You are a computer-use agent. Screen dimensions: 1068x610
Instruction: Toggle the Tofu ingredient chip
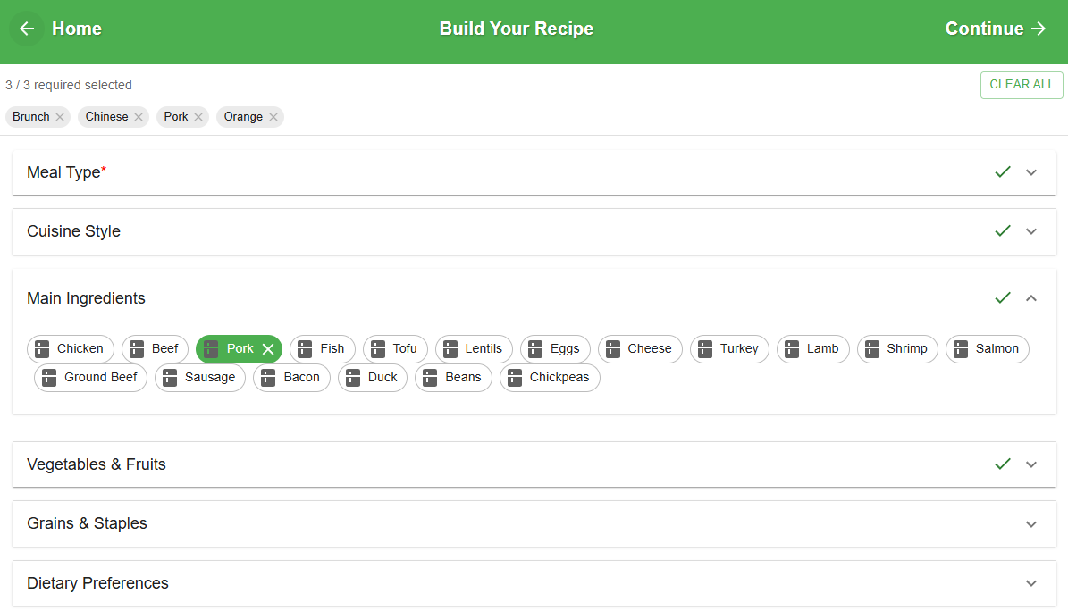[395, 349]
